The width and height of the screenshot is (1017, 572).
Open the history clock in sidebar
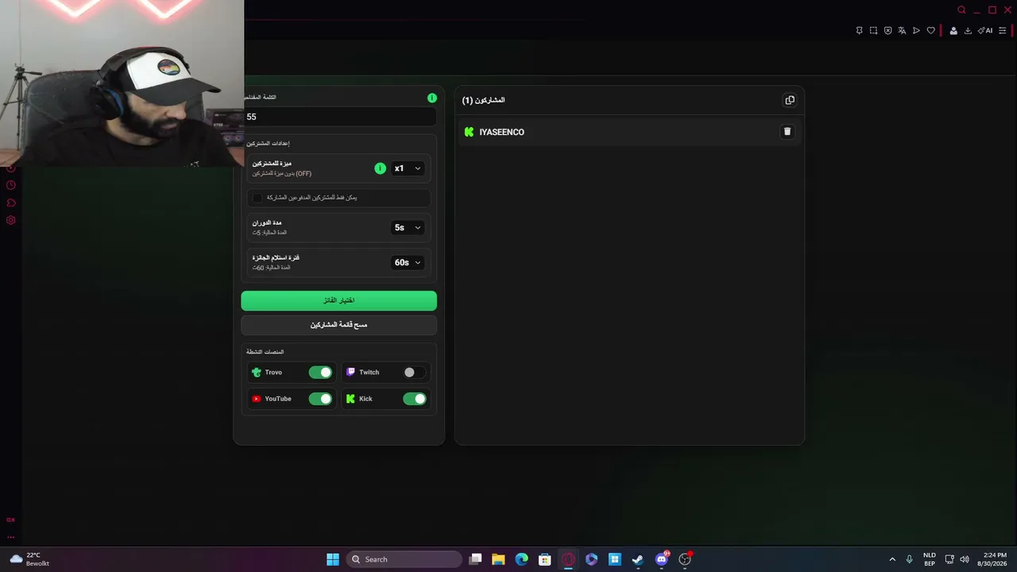(x=11, y=185)
